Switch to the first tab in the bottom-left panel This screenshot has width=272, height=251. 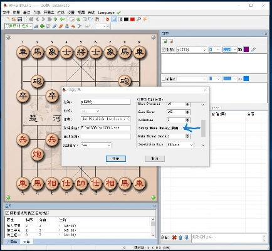[x=12, y=242]
